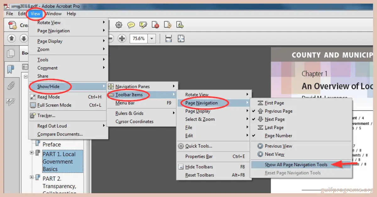
Task: Expand the PART 1 Local Government bookmark
Action: coord(31,153)
